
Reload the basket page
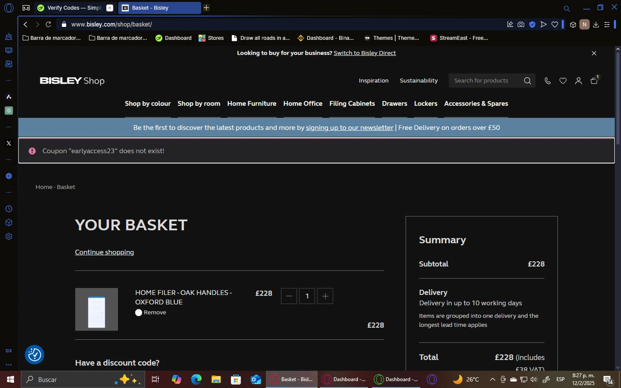[48, 24]
